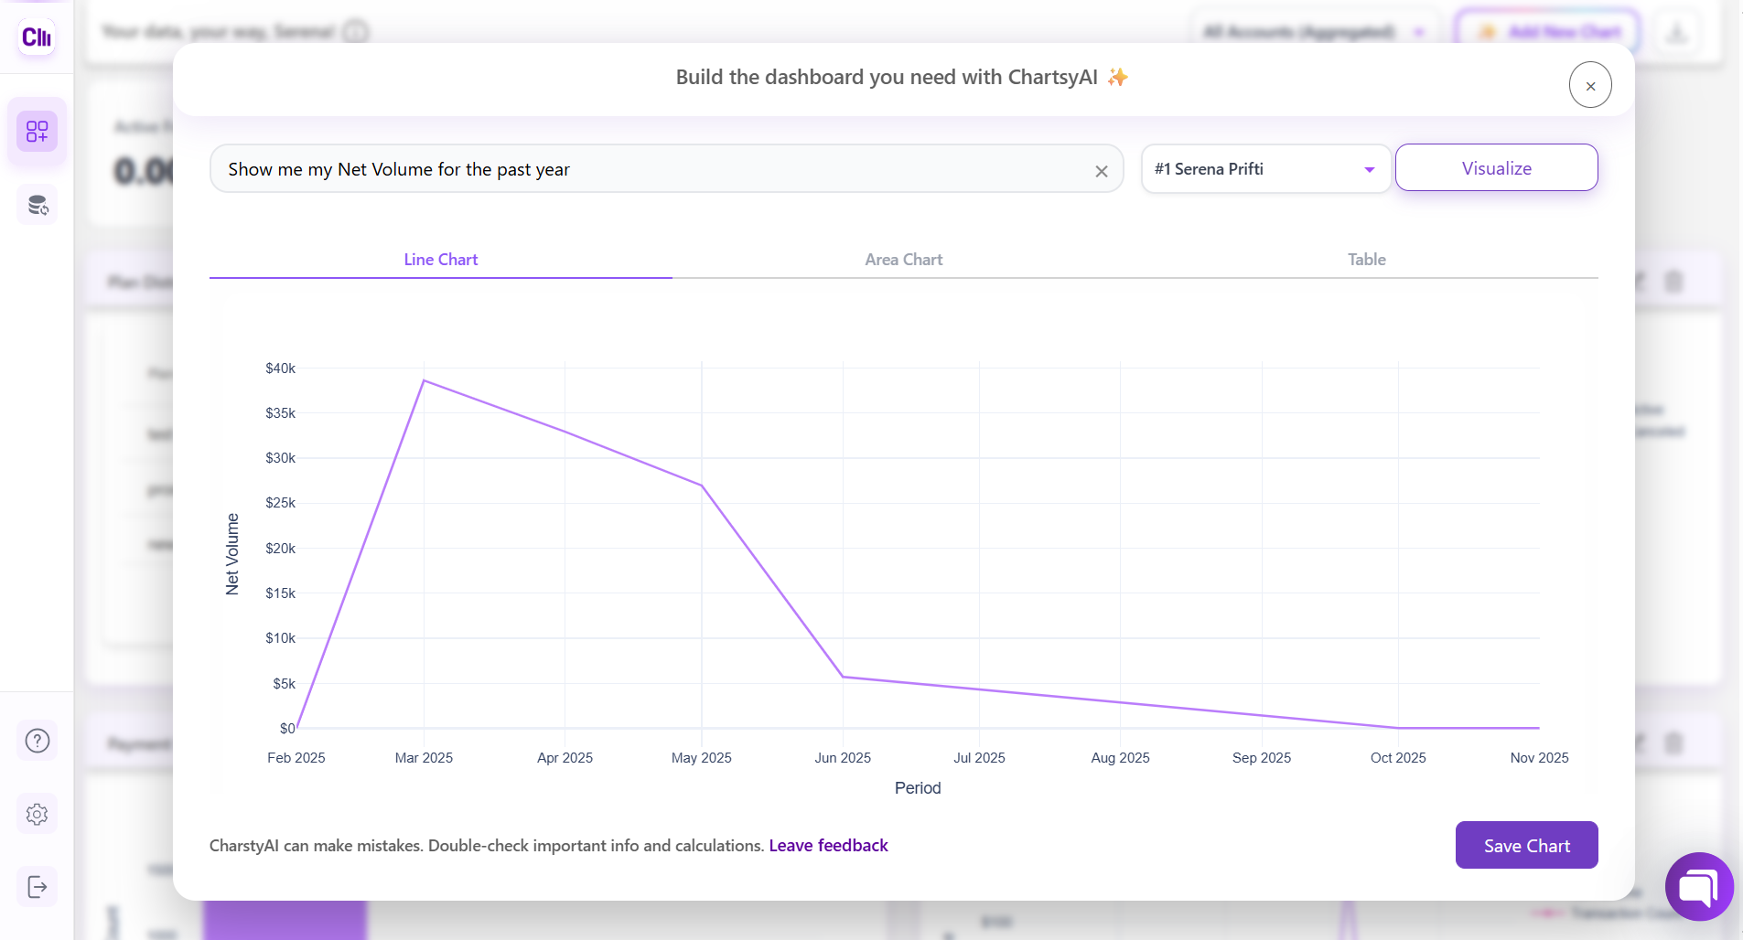The image size is (1743, 940).
Task: Click the logout icon at sidebar bottom
Action: pos(37,886)
